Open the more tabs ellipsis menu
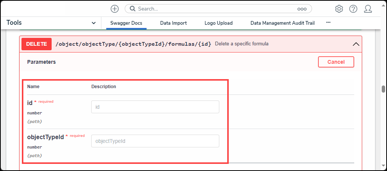Viewport: 387px width, 171px height. coord(328,22)
